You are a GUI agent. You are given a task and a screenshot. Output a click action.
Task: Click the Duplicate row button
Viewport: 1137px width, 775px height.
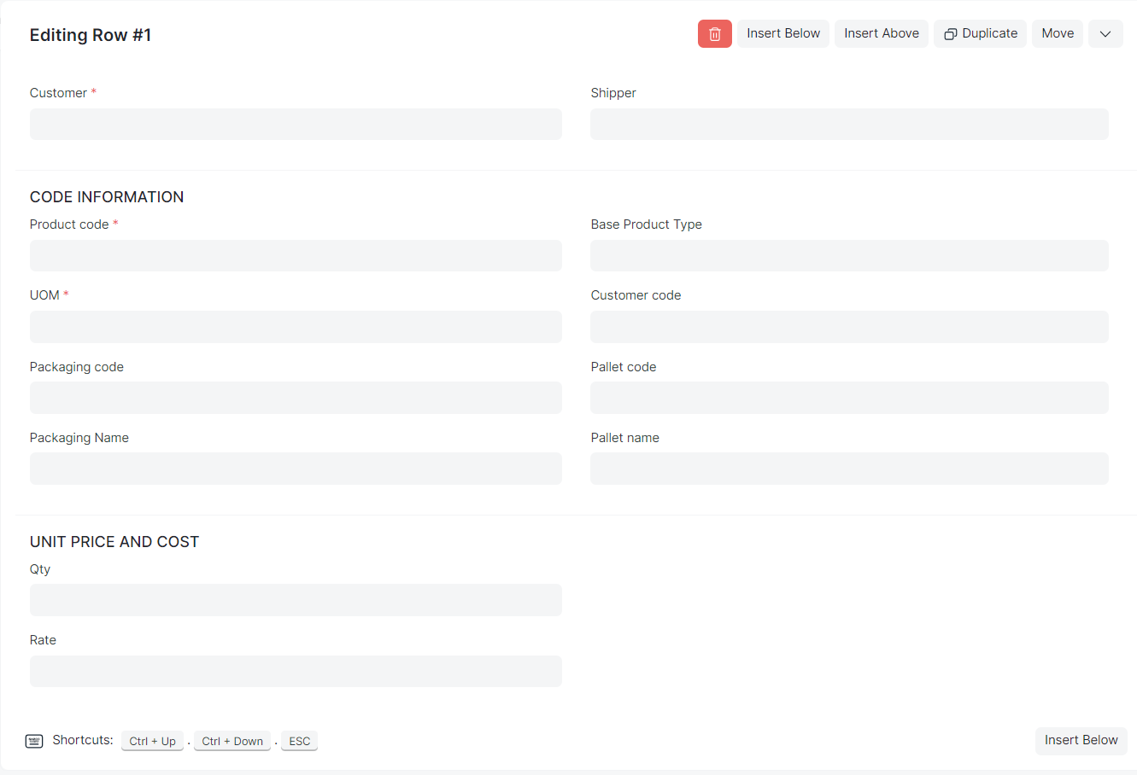coord(980,34)
